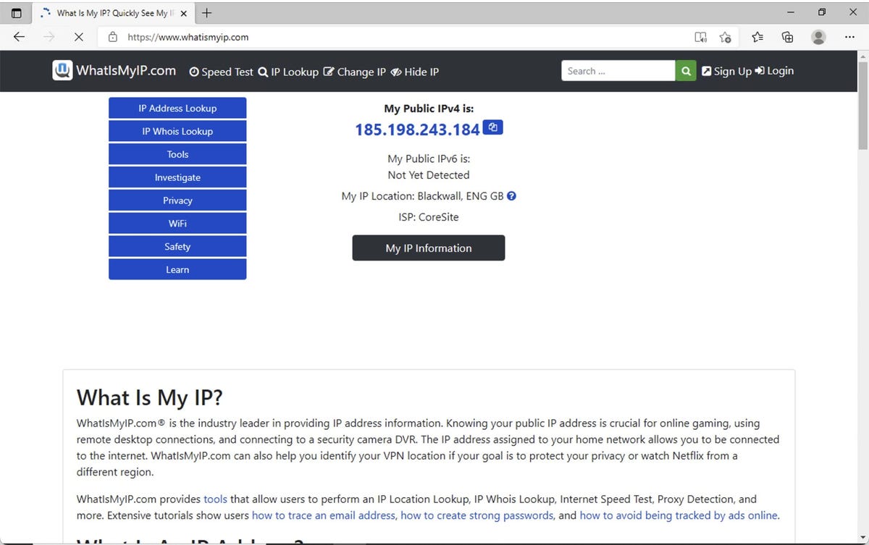Click the Login link
Viewport: 869px width, 545px height.
tap(774, 71)
